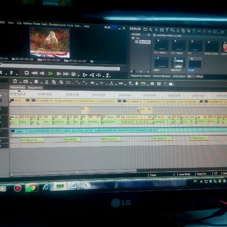The width and height of the screenshot is (227, 227).
Task: Click the Open Project icon in timeline toolbar
Action: click(26, 81)
